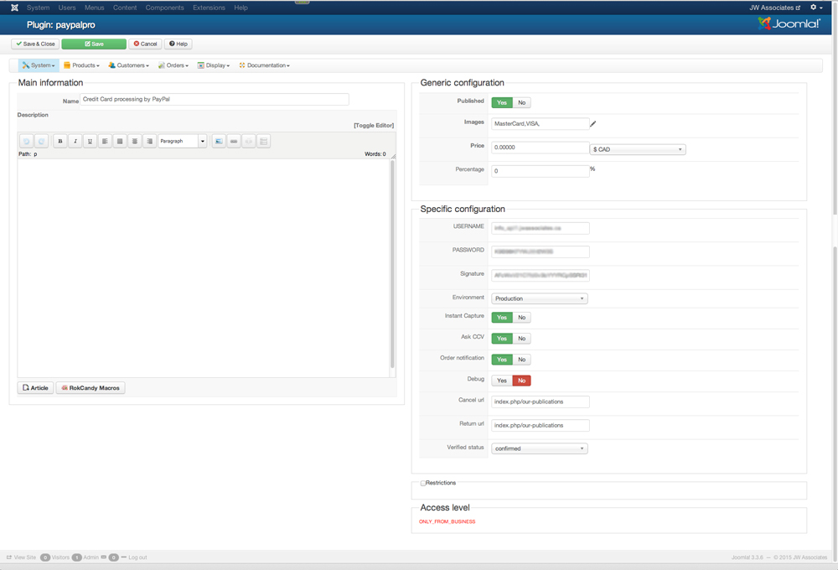Click the Joomla logo icon in top bar
This screenshot has height=570, width=838.
pyautogui.click(x=14, y=8)
